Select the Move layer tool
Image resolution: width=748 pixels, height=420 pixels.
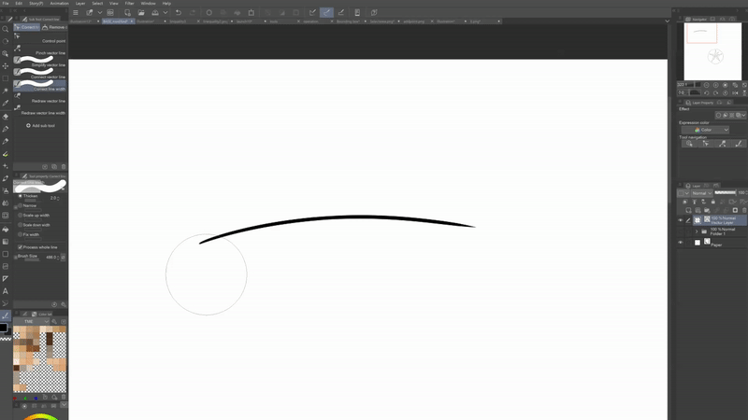click(x=6, y=66)
